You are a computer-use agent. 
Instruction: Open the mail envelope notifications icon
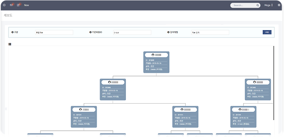(x=12, y=5)
